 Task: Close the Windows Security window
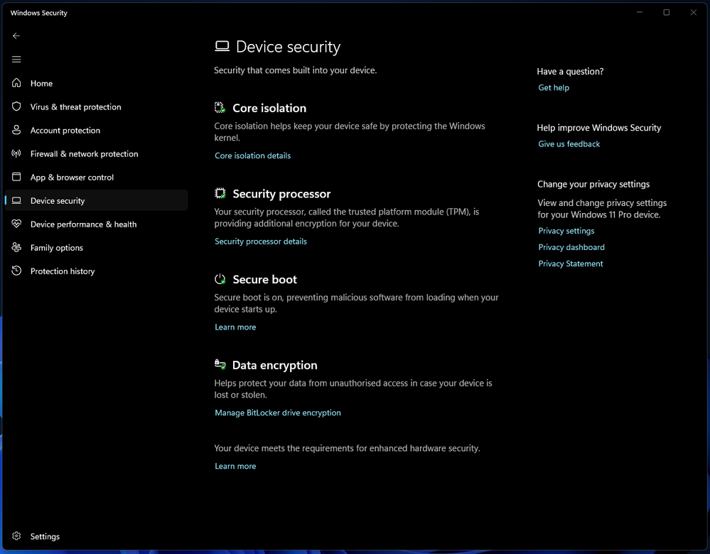(693, 12)
